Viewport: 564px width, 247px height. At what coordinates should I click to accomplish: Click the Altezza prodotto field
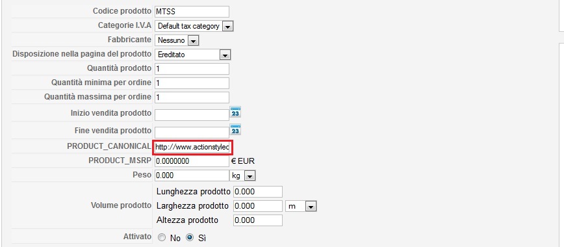(x=258, y=220)
